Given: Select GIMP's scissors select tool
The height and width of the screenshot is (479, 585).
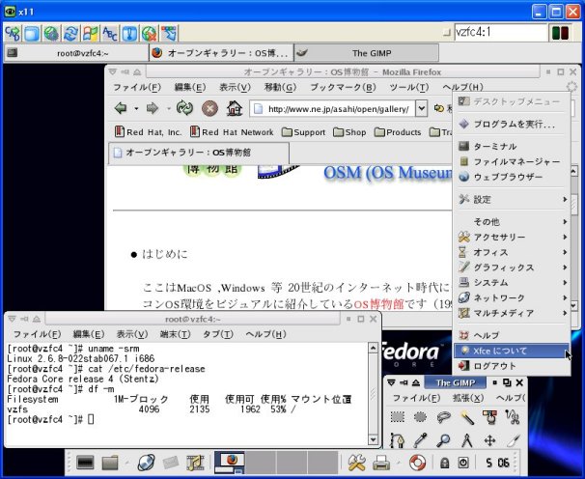Looking at the screenshot, I should [x=513, y=417].
